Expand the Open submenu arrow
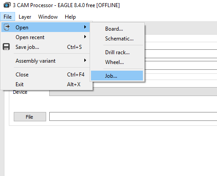 [x=85, y=27]
